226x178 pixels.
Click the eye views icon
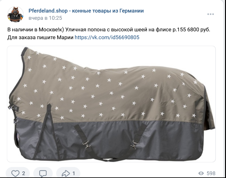tap(201, 173)
